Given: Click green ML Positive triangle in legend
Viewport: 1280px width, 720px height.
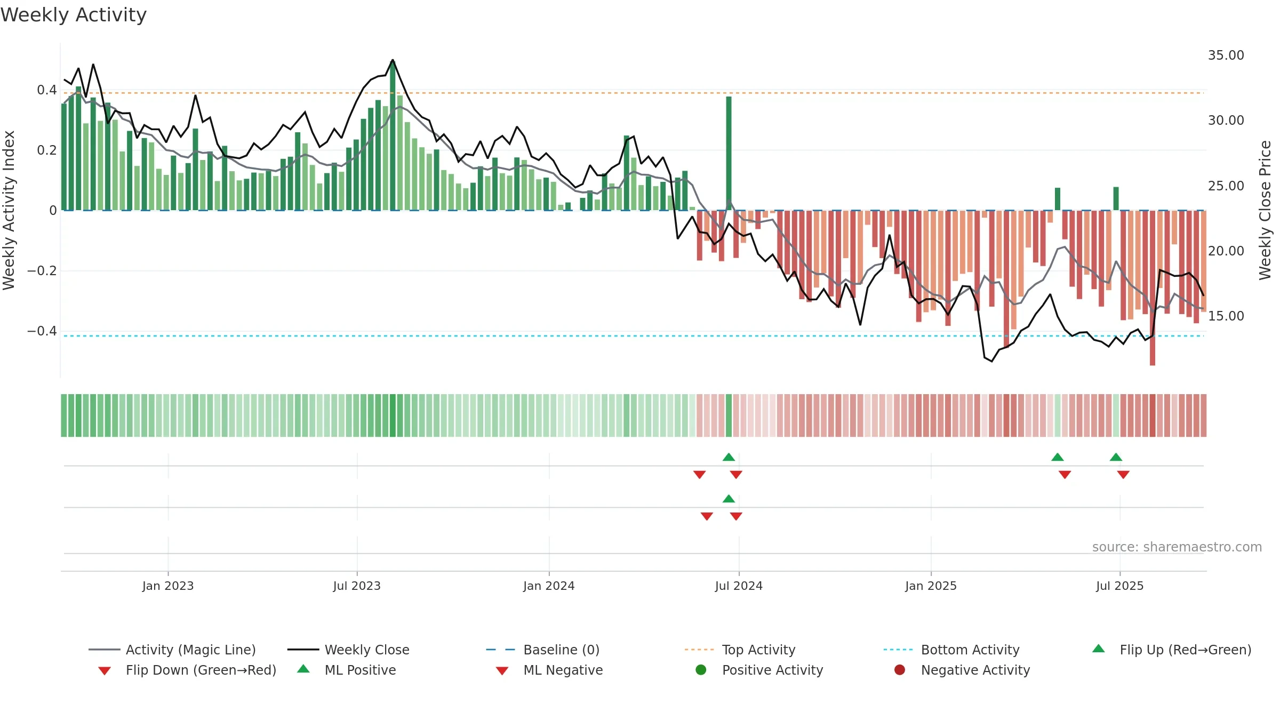Looking at the screenshot, I should click(x=303, y=669).
